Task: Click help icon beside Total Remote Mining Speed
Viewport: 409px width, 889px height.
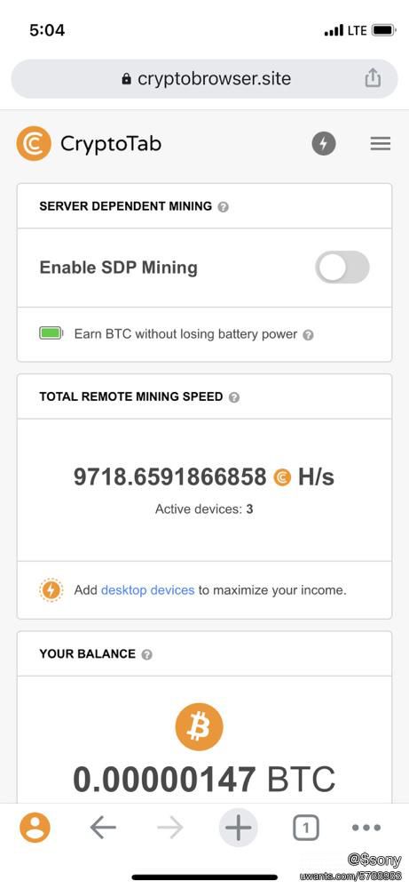Action: [234, 397]
